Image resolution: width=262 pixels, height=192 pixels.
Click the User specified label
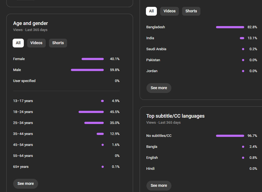pyautogui.click(x=24, y=81)
